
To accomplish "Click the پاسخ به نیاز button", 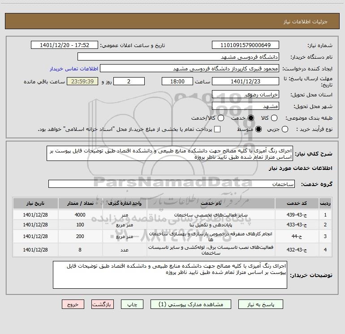I will point(261,304).
